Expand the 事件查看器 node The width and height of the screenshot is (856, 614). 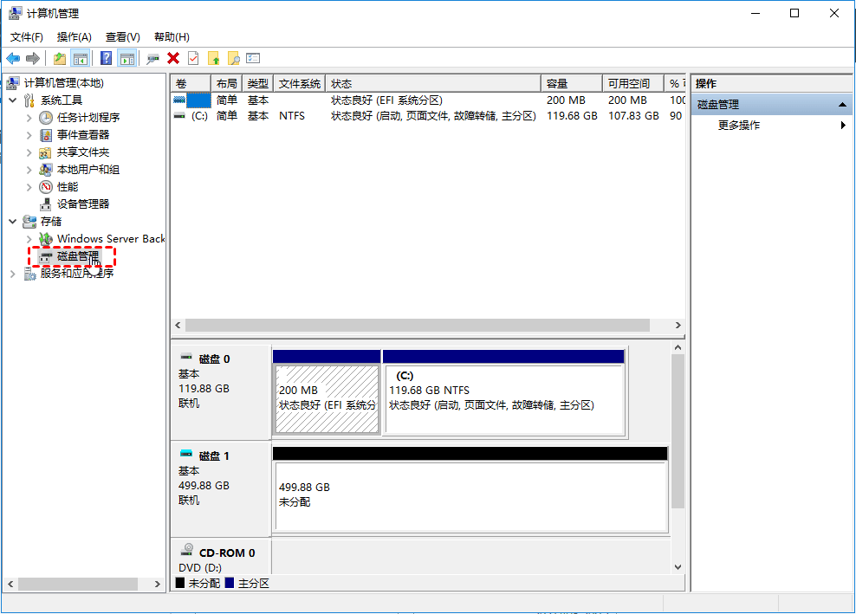click(x=29, y=135)
